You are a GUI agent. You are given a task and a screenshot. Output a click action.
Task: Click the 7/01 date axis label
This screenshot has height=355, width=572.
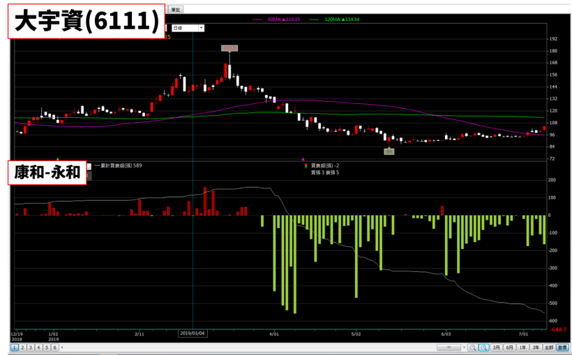tap(523, 334)
